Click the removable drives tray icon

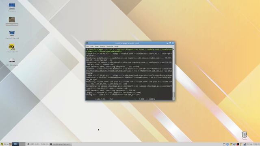[x=224, y=144]
